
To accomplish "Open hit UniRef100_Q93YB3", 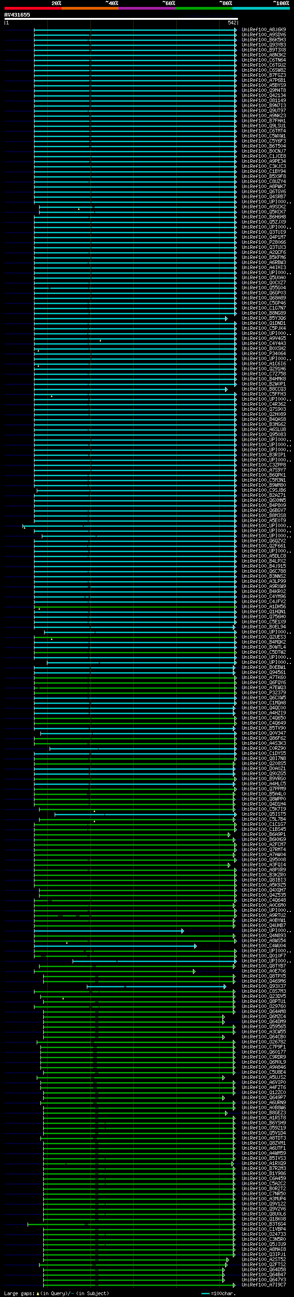I will click(x=264, y=45).
